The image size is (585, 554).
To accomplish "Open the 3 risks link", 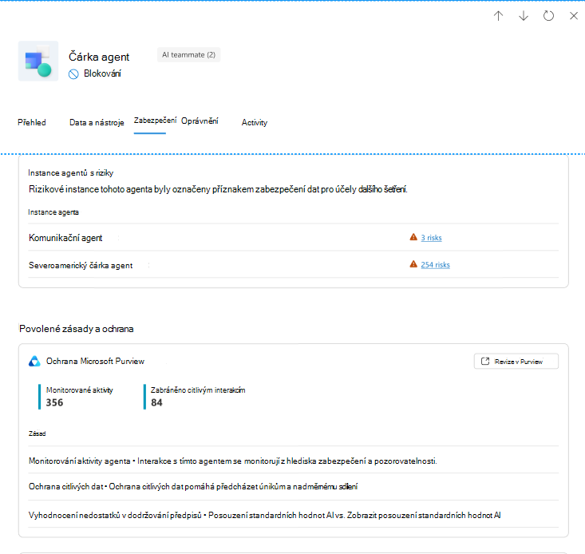I will click(431, 238).
